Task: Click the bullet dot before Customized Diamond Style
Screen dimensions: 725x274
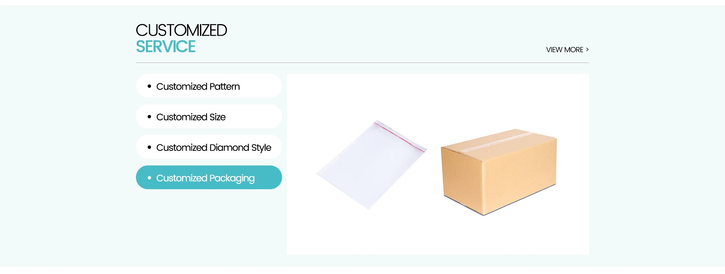Action: point(150,147)
